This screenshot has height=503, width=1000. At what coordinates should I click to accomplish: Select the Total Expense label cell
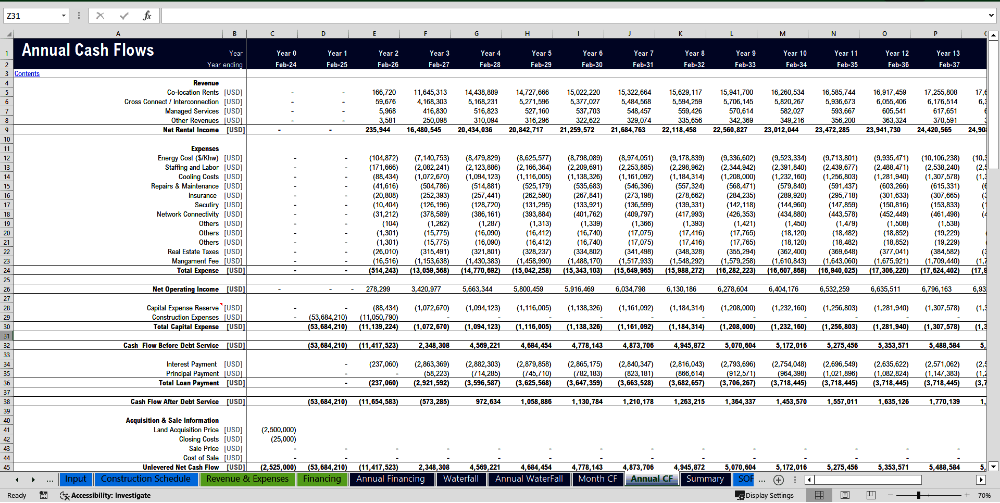[197, 271]
